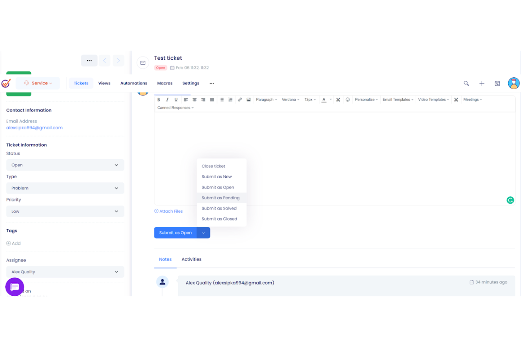Open the font color picker
The image size is (521, 347).
[x=324, y=99]
